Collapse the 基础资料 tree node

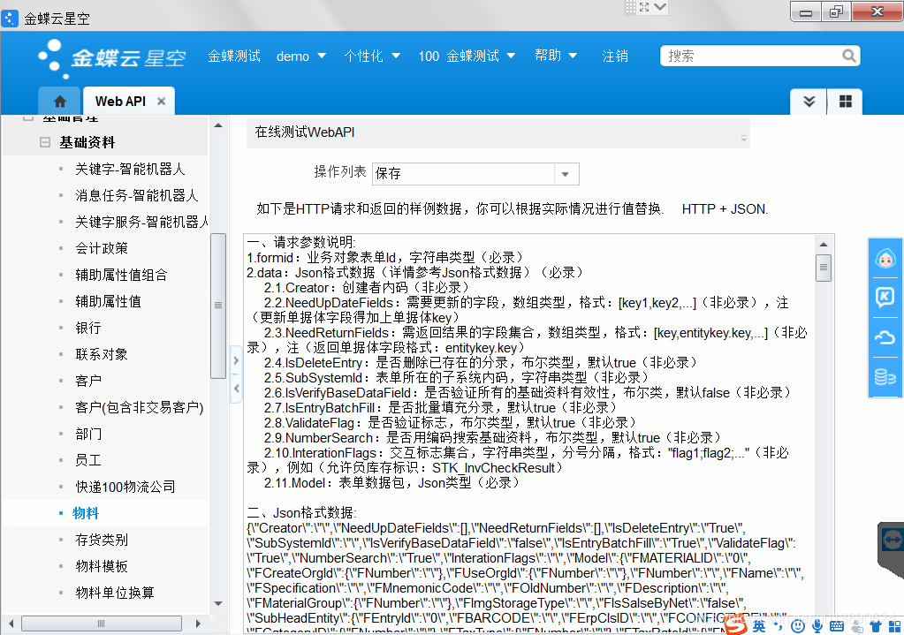(x=45, y=142)
